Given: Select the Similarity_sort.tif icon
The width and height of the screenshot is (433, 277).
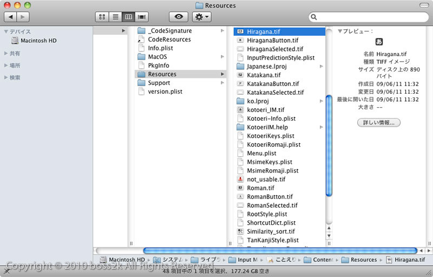Looking at the screenshot, I should pyautogui.click(x=240, y=232).
